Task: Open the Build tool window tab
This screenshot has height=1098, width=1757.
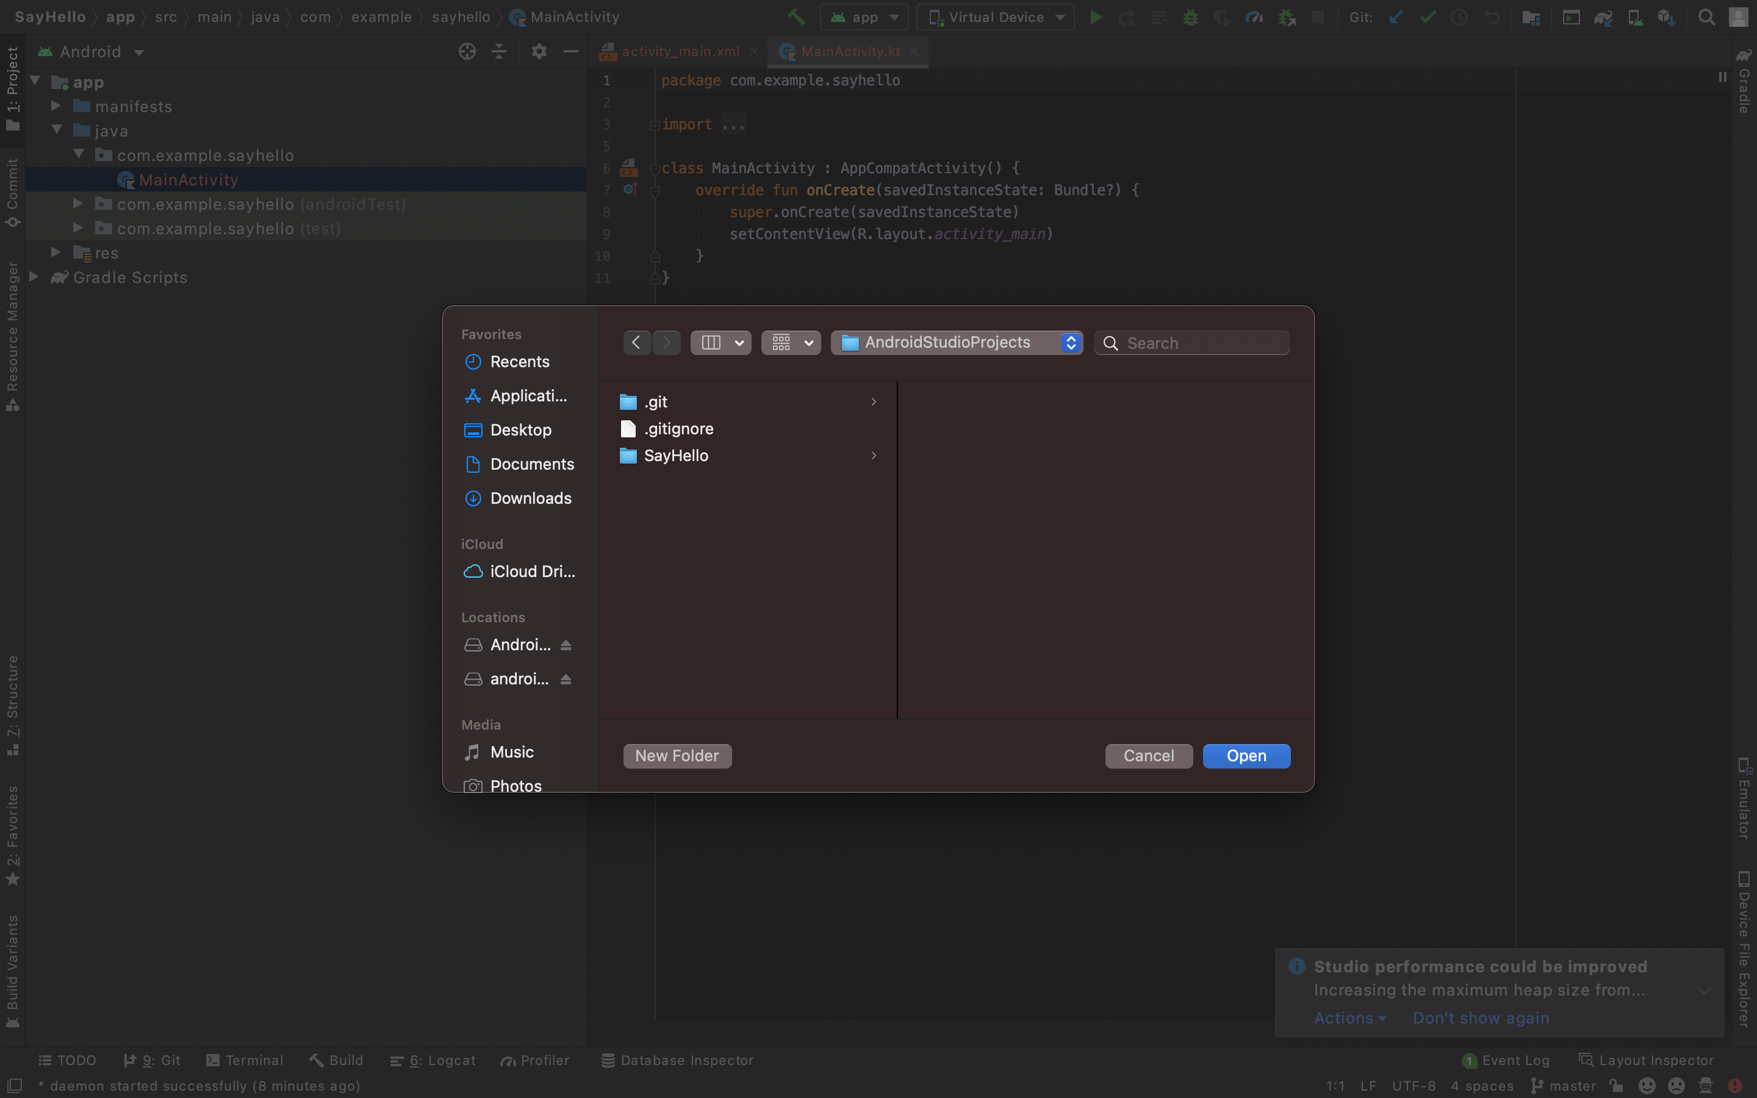Action: pos(336,1060)
